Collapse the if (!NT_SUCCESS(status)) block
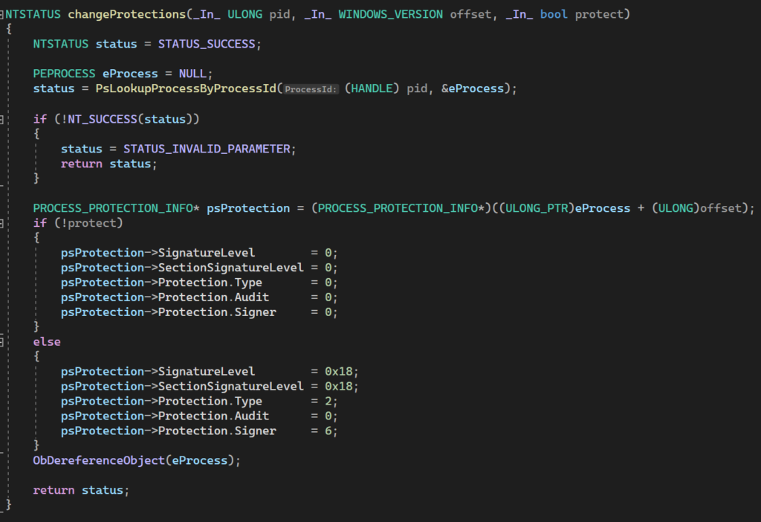Image resolution: width=761 pixels, height=522 pixels. (x=3, y=119)
